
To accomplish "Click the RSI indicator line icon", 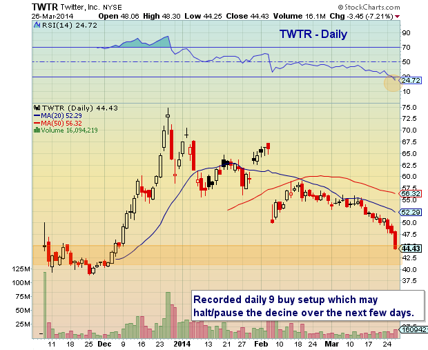I will tap(37, 26).
